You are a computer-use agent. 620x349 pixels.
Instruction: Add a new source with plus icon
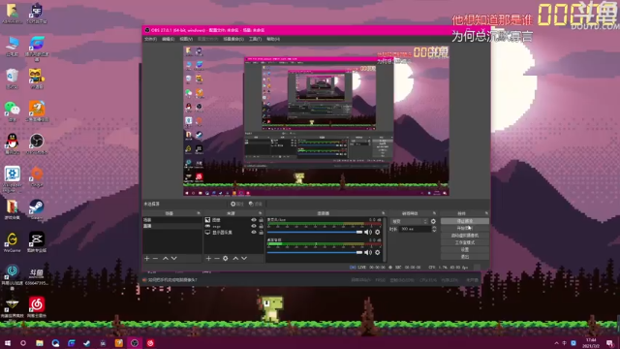point(209,259)
